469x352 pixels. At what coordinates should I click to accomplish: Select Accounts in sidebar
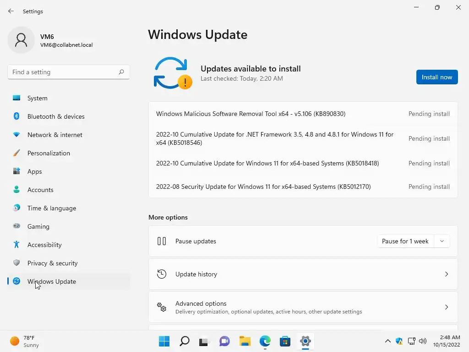(69, 189)
